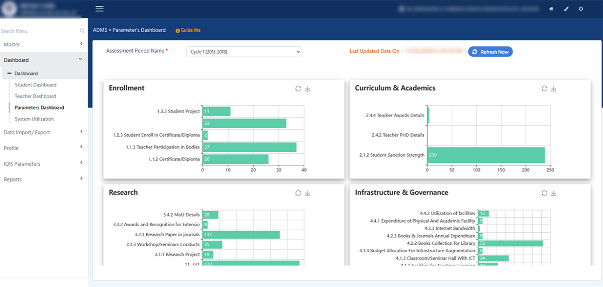Screen dimensions: 603x287
Task: Reload the Enrollment chart
Action: tap(298, 88)
